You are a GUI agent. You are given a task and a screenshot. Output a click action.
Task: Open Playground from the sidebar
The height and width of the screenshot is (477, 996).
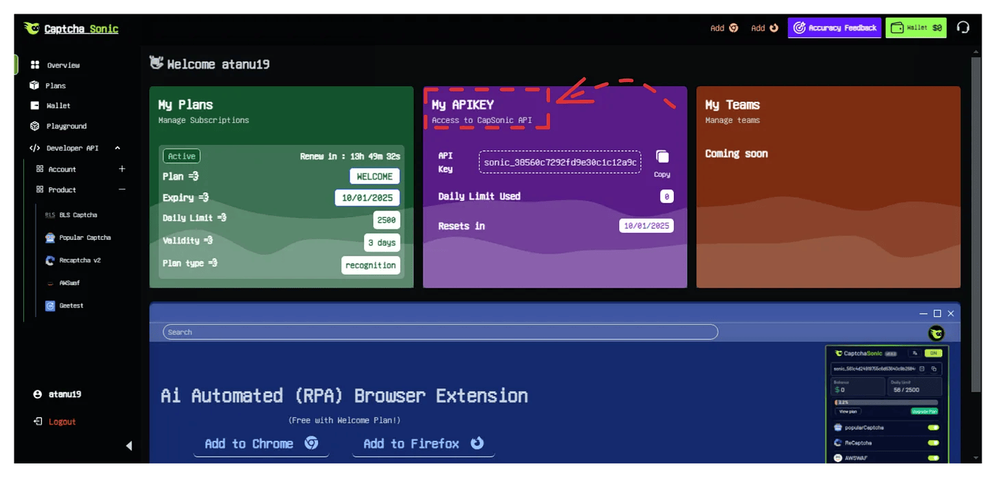pyautogui.click(x=66, y=126)
